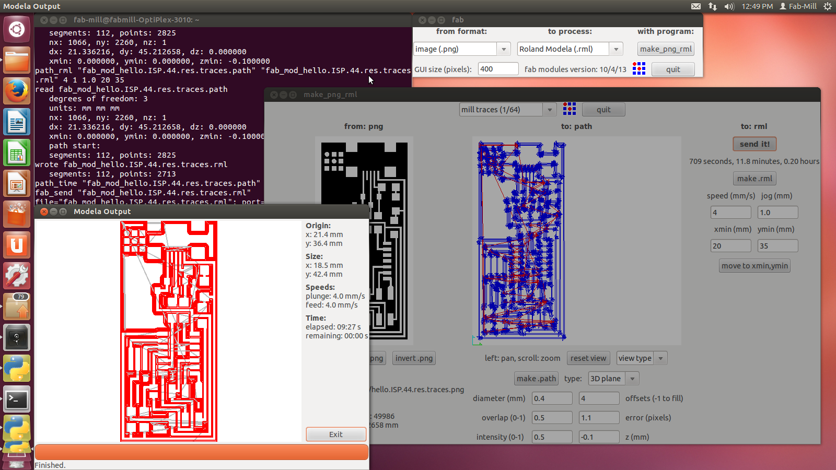Quit the fab window
This screenshot has width=836, height=470.
tap(673, 69)
